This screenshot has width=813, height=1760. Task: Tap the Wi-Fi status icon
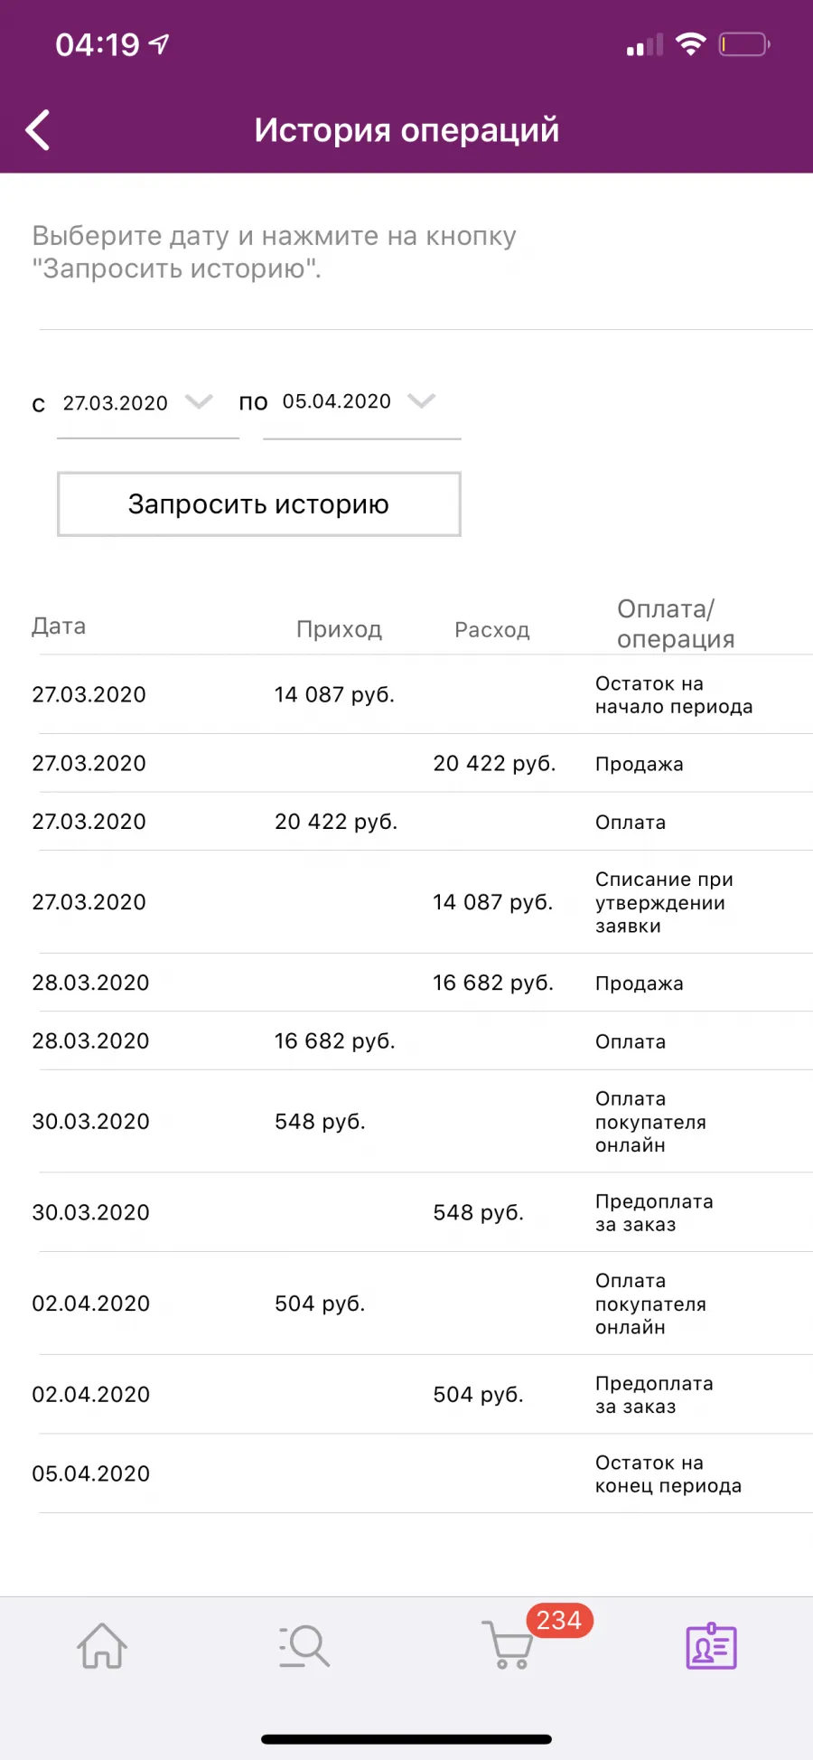[x=691, y=43]
